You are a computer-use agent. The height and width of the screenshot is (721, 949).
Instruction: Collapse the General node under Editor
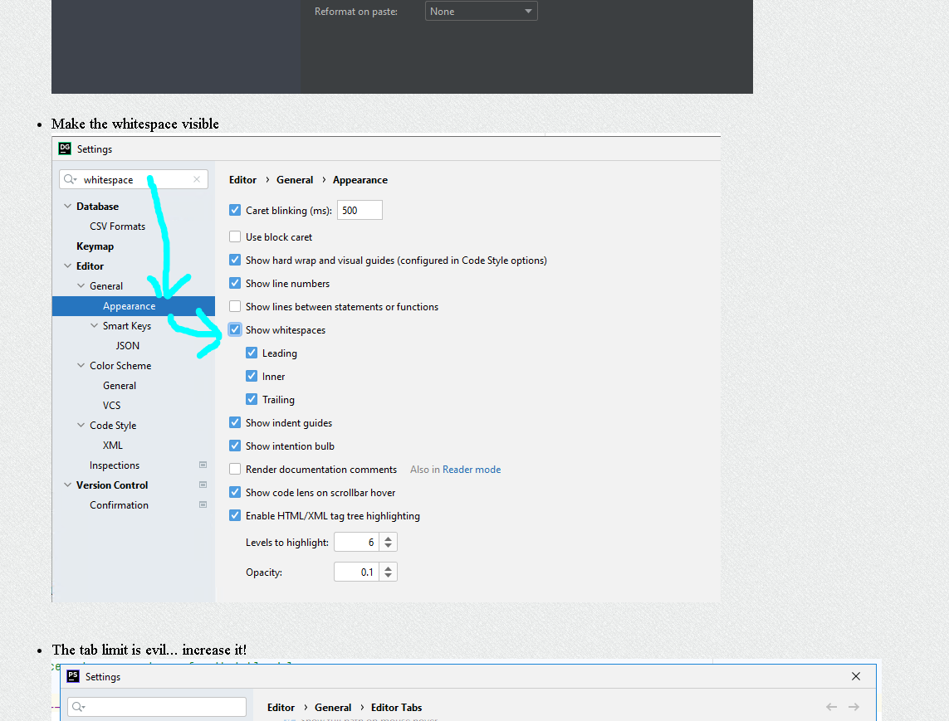(x=81, y=285)
